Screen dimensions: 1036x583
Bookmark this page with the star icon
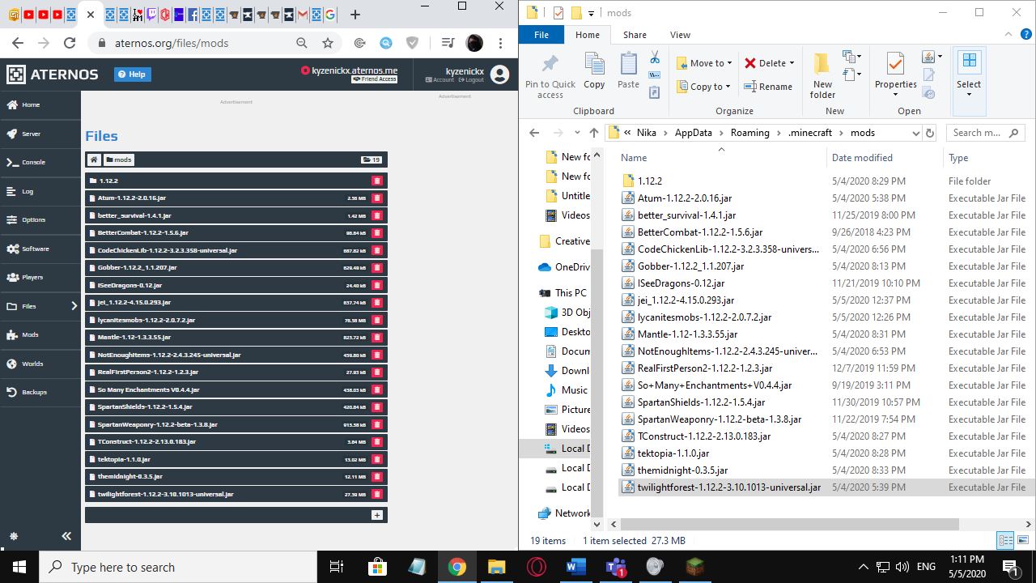pyautogui.click(x=327, y=43)
